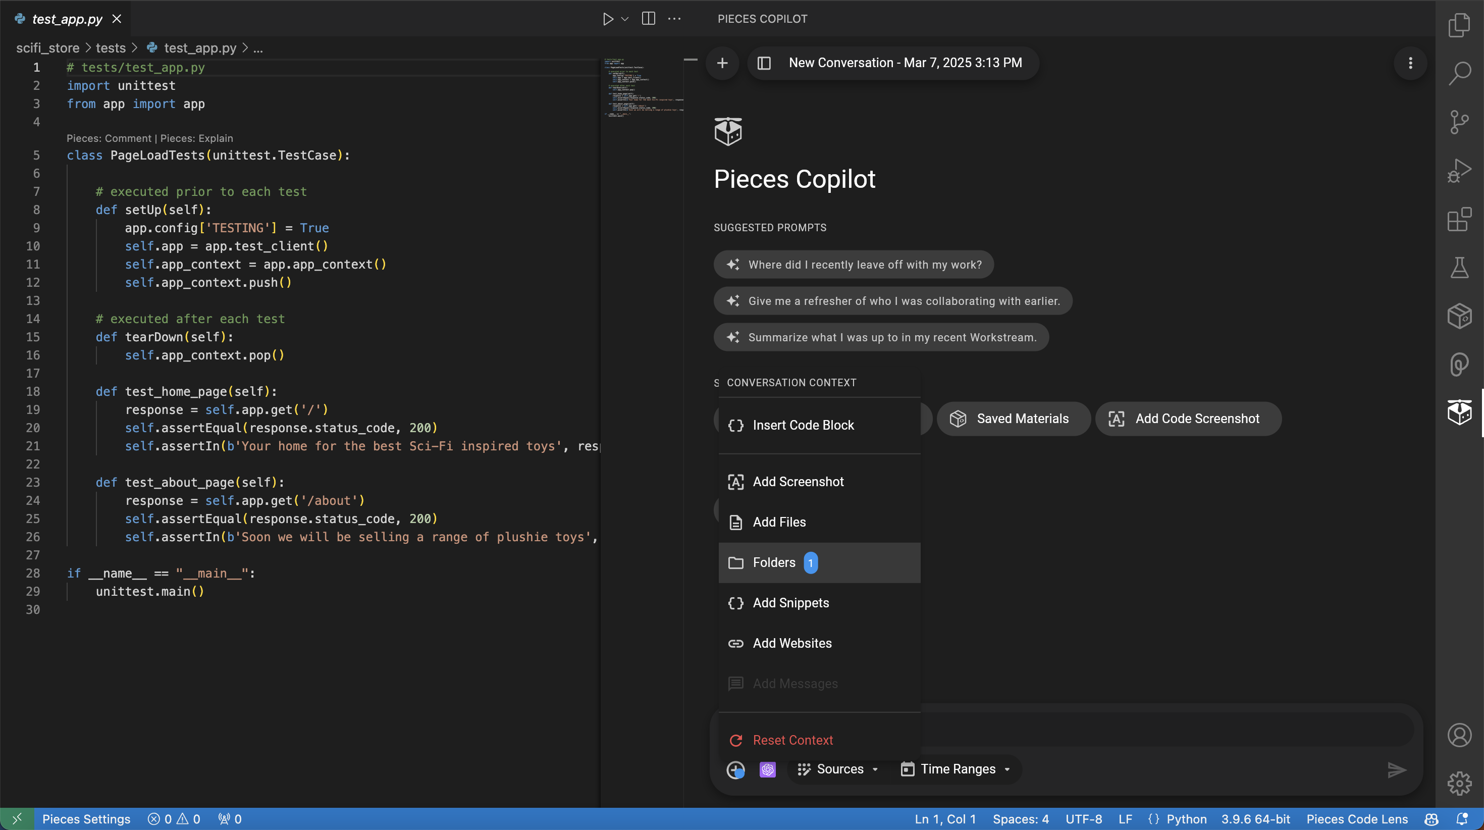Choose prompt about who I was collaborating with
Screen dimensions: 1484x830
892,301
